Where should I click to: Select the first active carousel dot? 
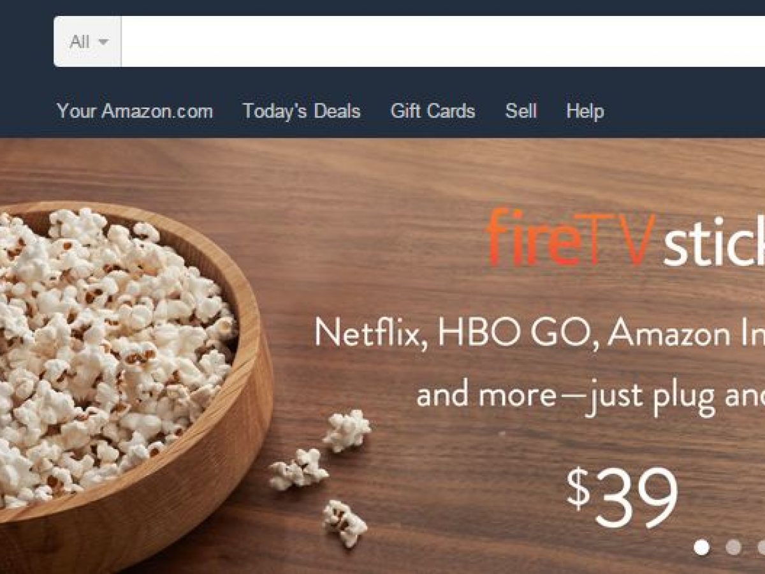pos(701,547)
